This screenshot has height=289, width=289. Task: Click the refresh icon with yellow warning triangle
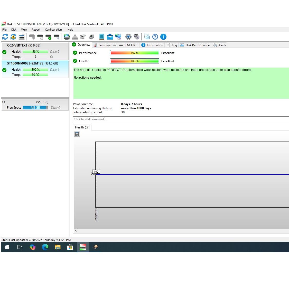(x=13, y=37)
